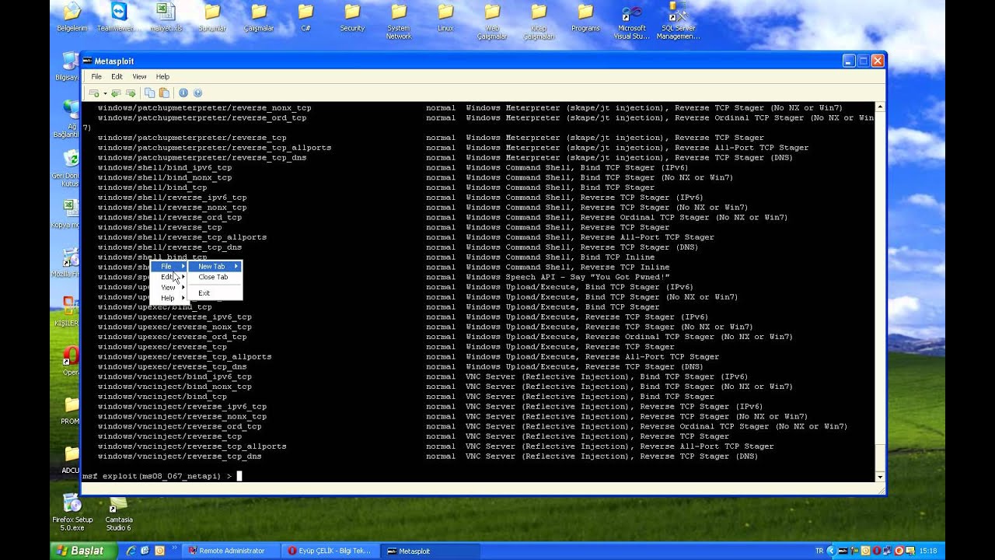
Task: Select the Camtasia Studio 6 desktop icon
Action: 118,514
